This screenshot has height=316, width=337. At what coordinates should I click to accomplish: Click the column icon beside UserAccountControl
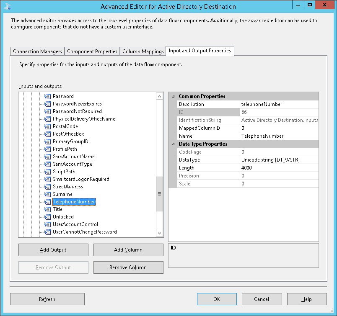point(47,224)
